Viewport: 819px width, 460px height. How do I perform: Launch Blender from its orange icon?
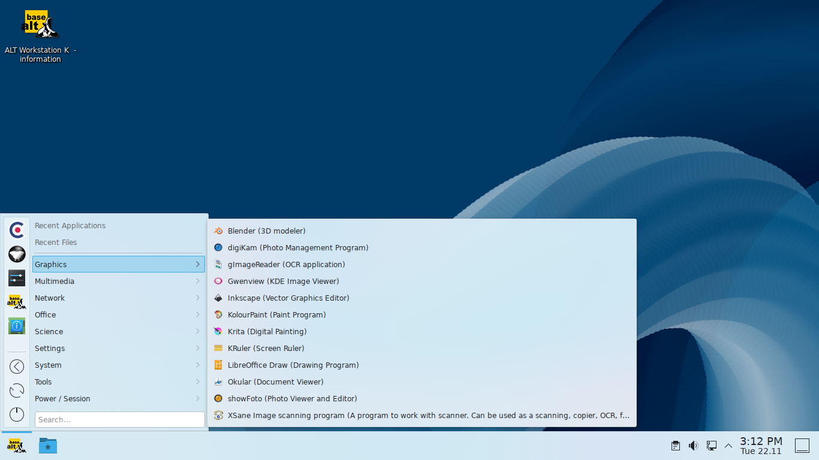coord(218,231)
